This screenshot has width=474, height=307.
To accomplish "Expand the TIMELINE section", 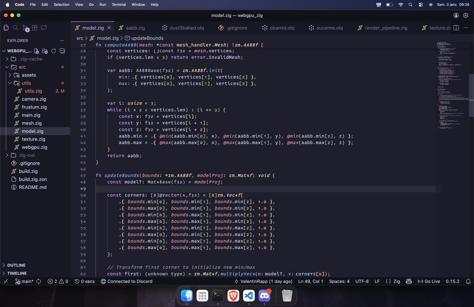I will pyautogui.click(x=4, y=273).
